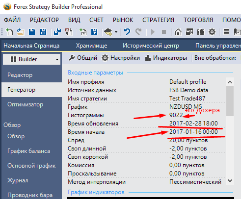This screenshot has height=199, width=241.
Task: Click the 2017-01-16 00:00 start time
Action: [x=193, y=132]
